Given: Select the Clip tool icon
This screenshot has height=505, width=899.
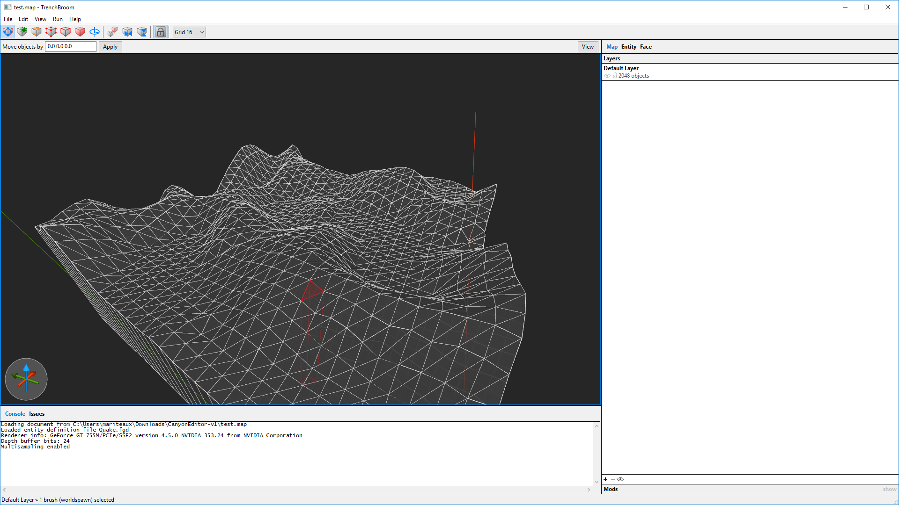Looking at the screenshot, I should pos(37,32).
